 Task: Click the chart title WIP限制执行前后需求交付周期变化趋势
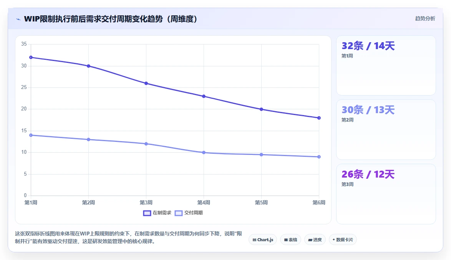[111, 19]
